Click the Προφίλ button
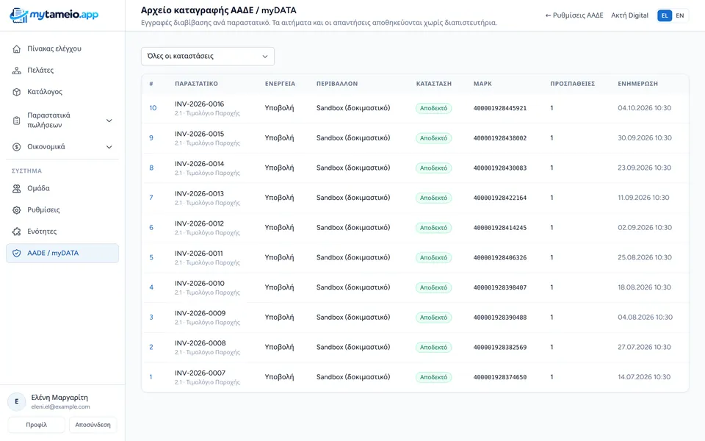 (37, 425)
